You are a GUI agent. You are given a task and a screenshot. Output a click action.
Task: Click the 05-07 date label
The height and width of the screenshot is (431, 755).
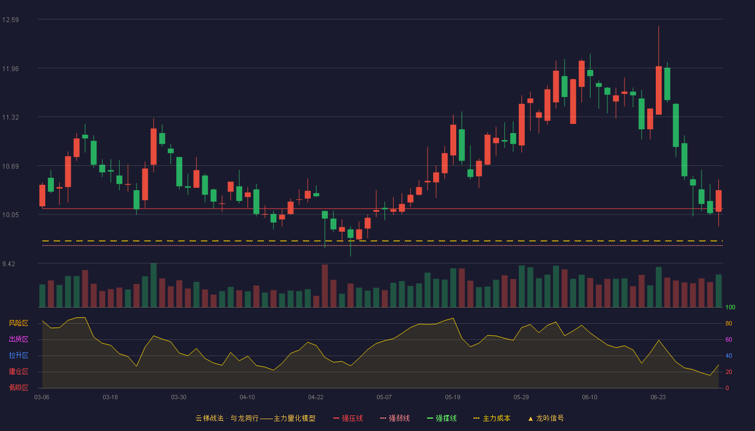coord(384,397)
